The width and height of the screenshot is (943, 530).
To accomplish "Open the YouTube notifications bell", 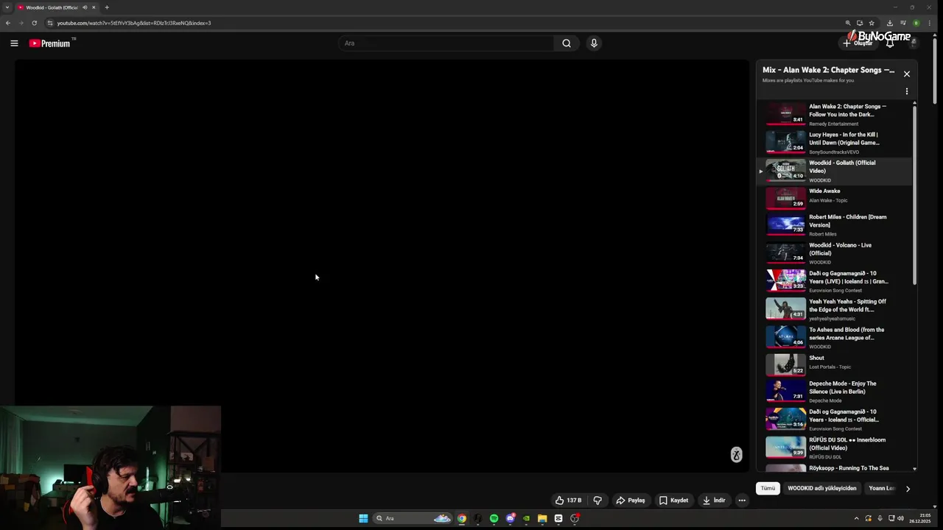I will point(890,43).
